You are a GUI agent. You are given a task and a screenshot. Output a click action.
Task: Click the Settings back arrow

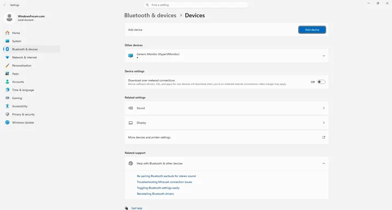[5, 5]
